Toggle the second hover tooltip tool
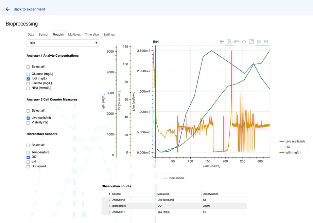 266,42
